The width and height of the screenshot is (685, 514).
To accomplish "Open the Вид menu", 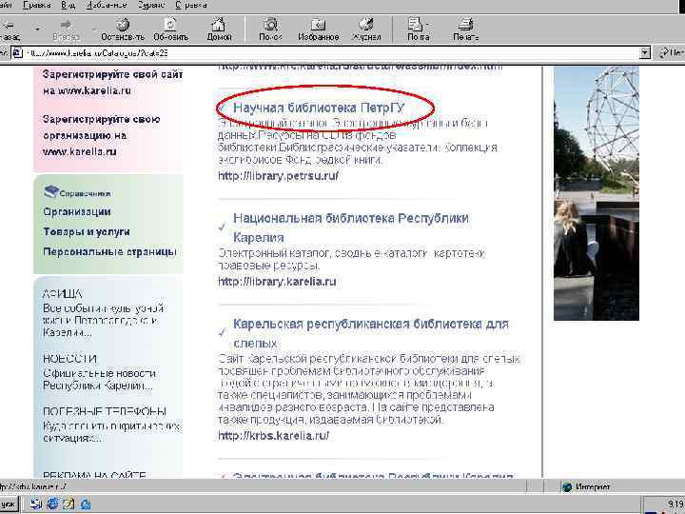I will point(68,6).
